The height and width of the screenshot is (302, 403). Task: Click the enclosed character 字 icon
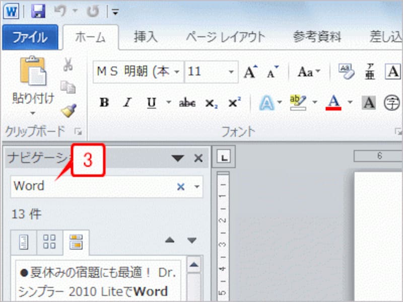point(392,103)
